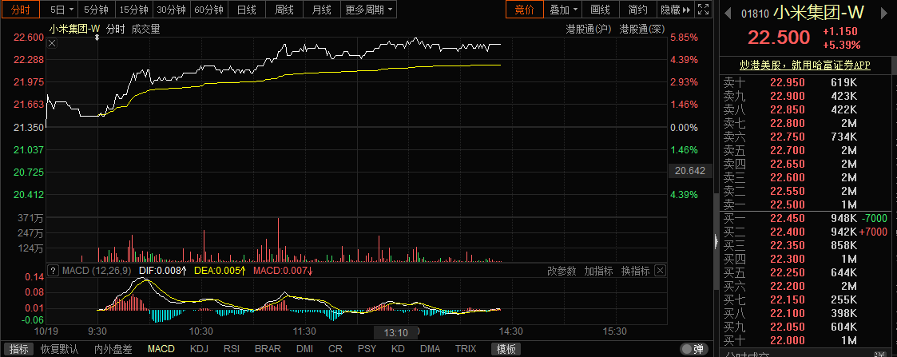The image size is (897, 357).
Task: Select the BRAR indicator
Action: 268,349
